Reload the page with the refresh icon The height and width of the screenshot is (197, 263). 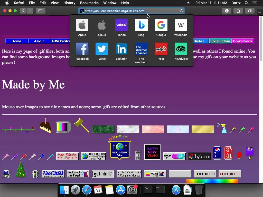(181, 11)
